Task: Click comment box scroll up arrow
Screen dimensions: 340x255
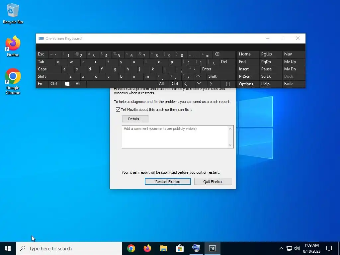Action: [x=230, y=129]
